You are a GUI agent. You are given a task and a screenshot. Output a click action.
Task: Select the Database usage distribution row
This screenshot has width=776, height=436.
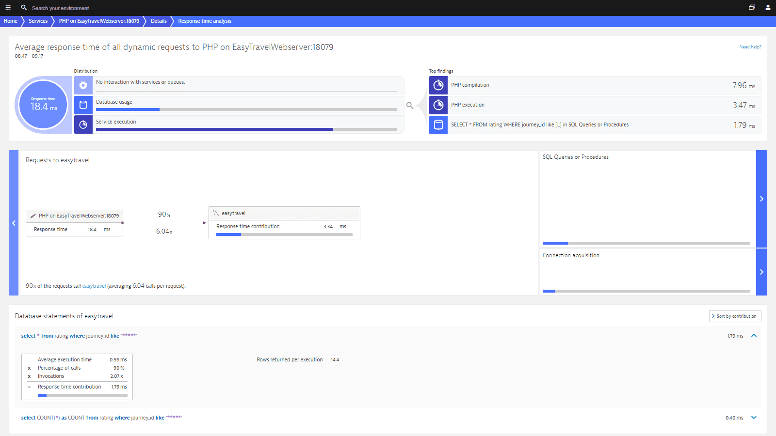tap(239, 105)
